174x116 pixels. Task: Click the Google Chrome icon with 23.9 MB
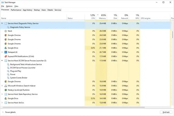6,40
